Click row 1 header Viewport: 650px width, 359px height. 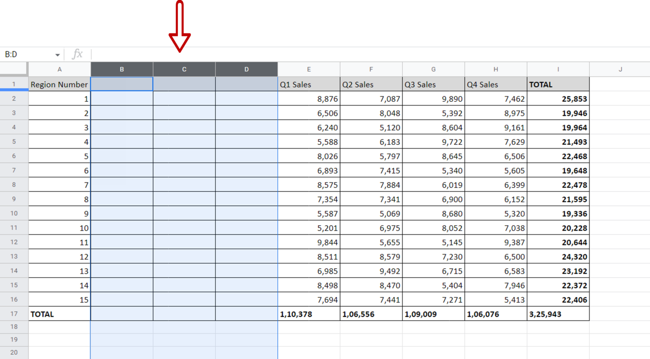click(x=14, y=84)
